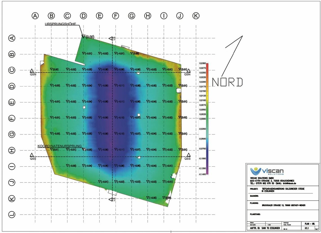Click the right QSN section triangle marker
The height and width of the screenshot is (233, 321).
(189, 71)
